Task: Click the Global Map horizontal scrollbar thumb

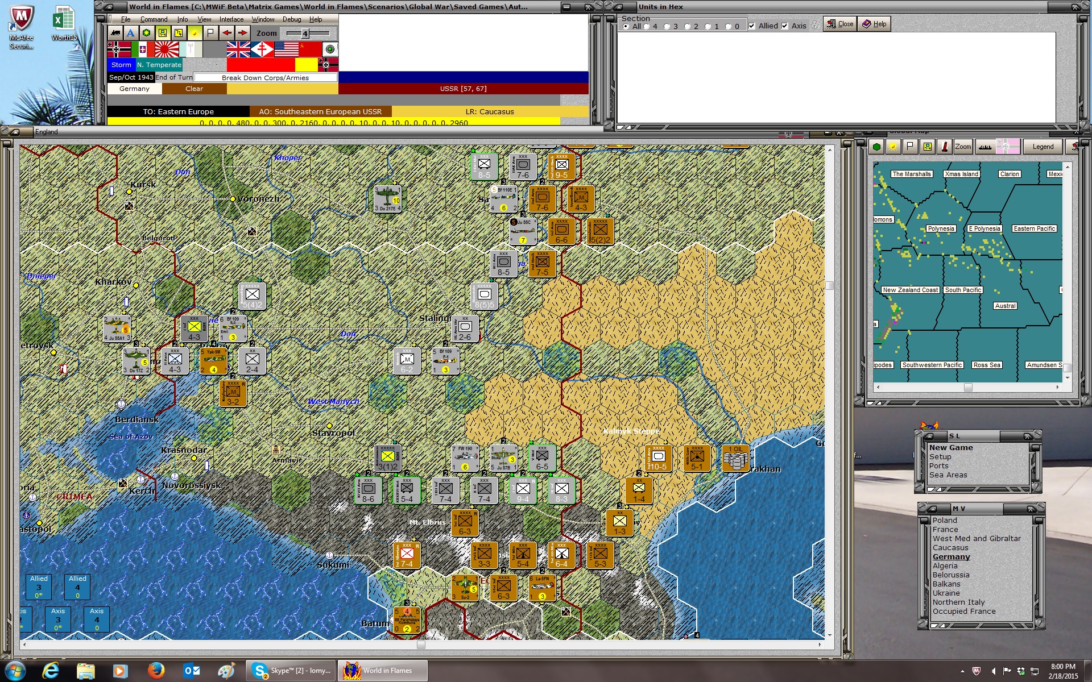Action: (968, 387)
